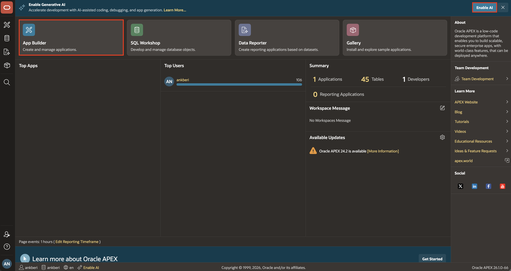Expand the Tutorials link arrow
511x271 pixels.
[507, 122]
